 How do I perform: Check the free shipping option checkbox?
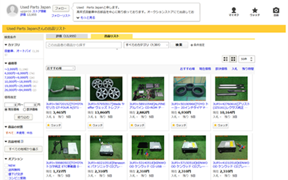(6, 170)
